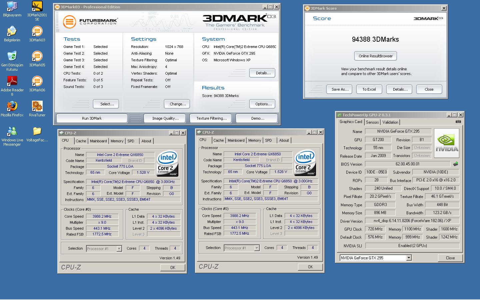
Task: Open Cache tab in right CPU-Z
Action: pos(218,140)
